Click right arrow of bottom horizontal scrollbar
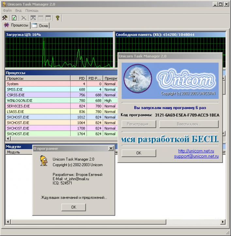 tap(223, 222)
